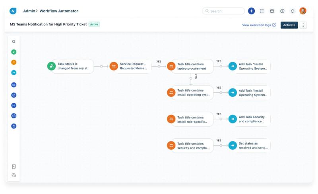Open the task list icon in header
Image resolution: width=318 pixels, height=194 pixels.
coord(262,11)
